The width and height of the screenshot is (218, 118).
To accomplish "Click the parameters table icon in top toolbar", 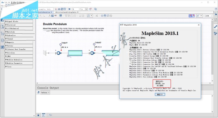I will tap(62, 9).
